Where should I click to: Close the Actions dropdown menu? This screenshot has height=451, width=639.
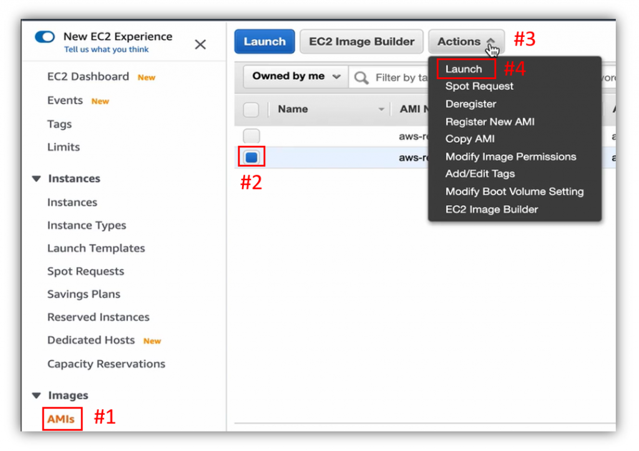466,42
